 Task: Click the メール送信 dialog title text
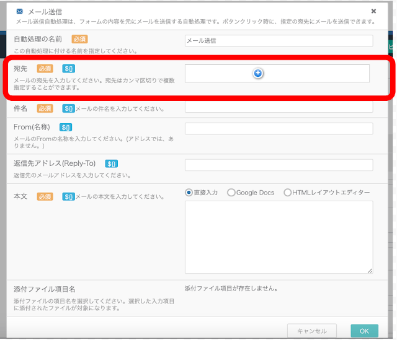click(45, 12)
